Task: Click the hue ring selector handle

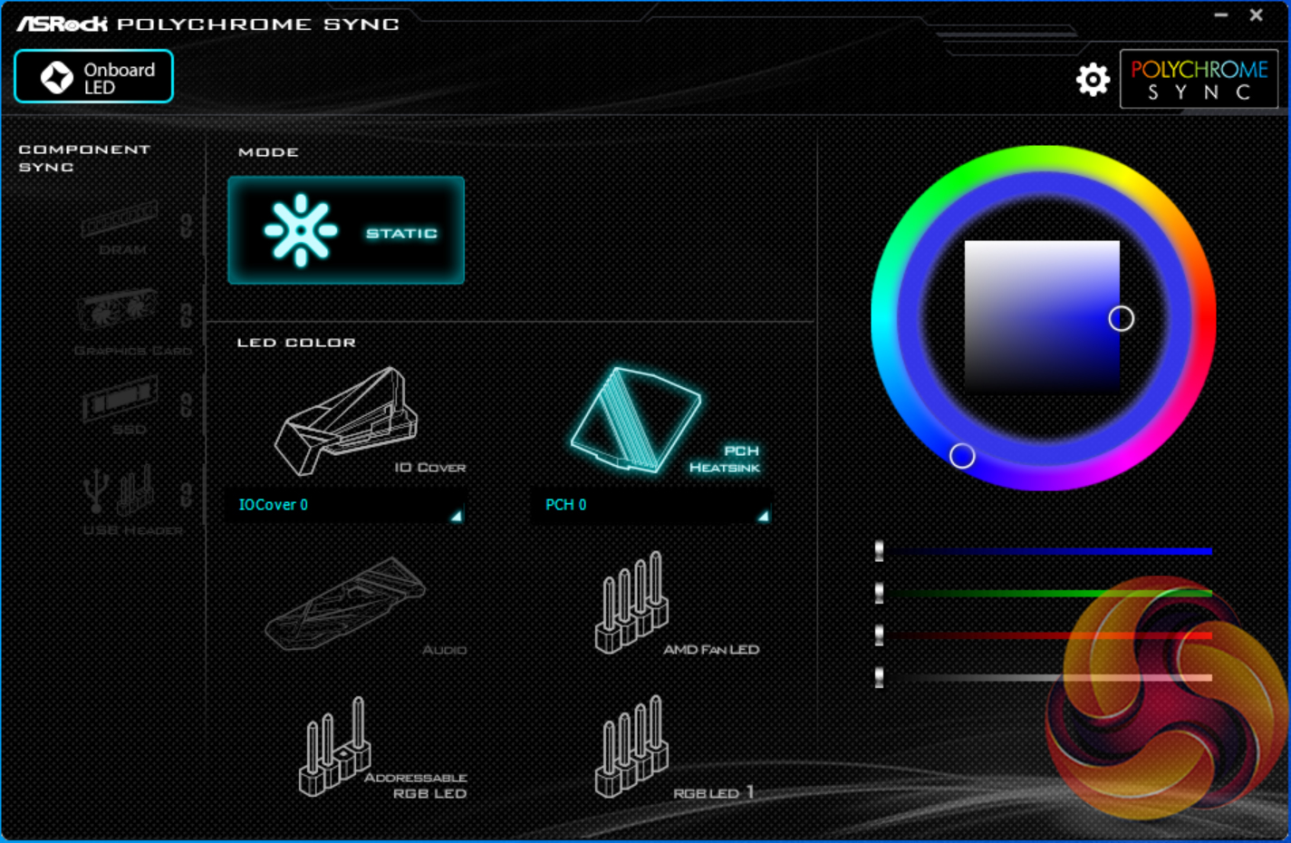Action: 962,456
